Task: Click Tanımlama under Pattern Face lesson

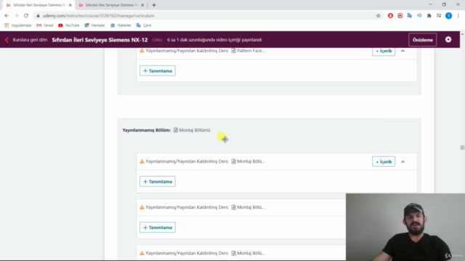Action: click(158, 71)
